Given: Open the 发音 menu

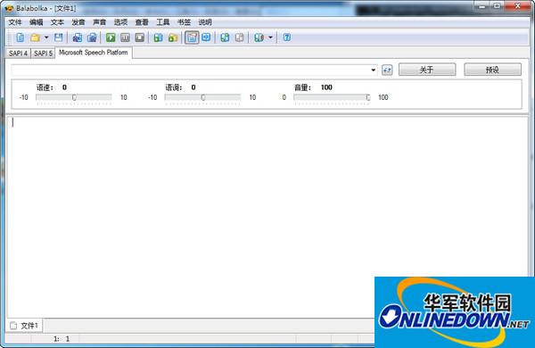Looking at the screenshot, I should point(78,22).
